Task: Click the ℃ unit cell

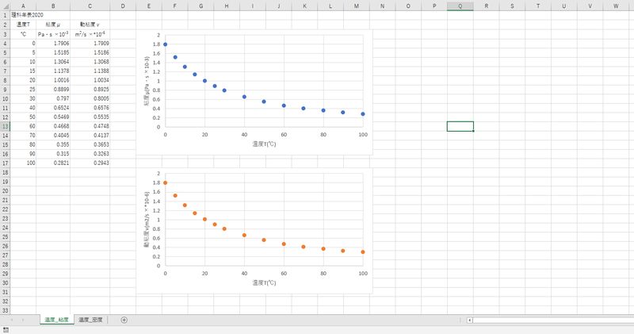Action: (x=23, y=34)
